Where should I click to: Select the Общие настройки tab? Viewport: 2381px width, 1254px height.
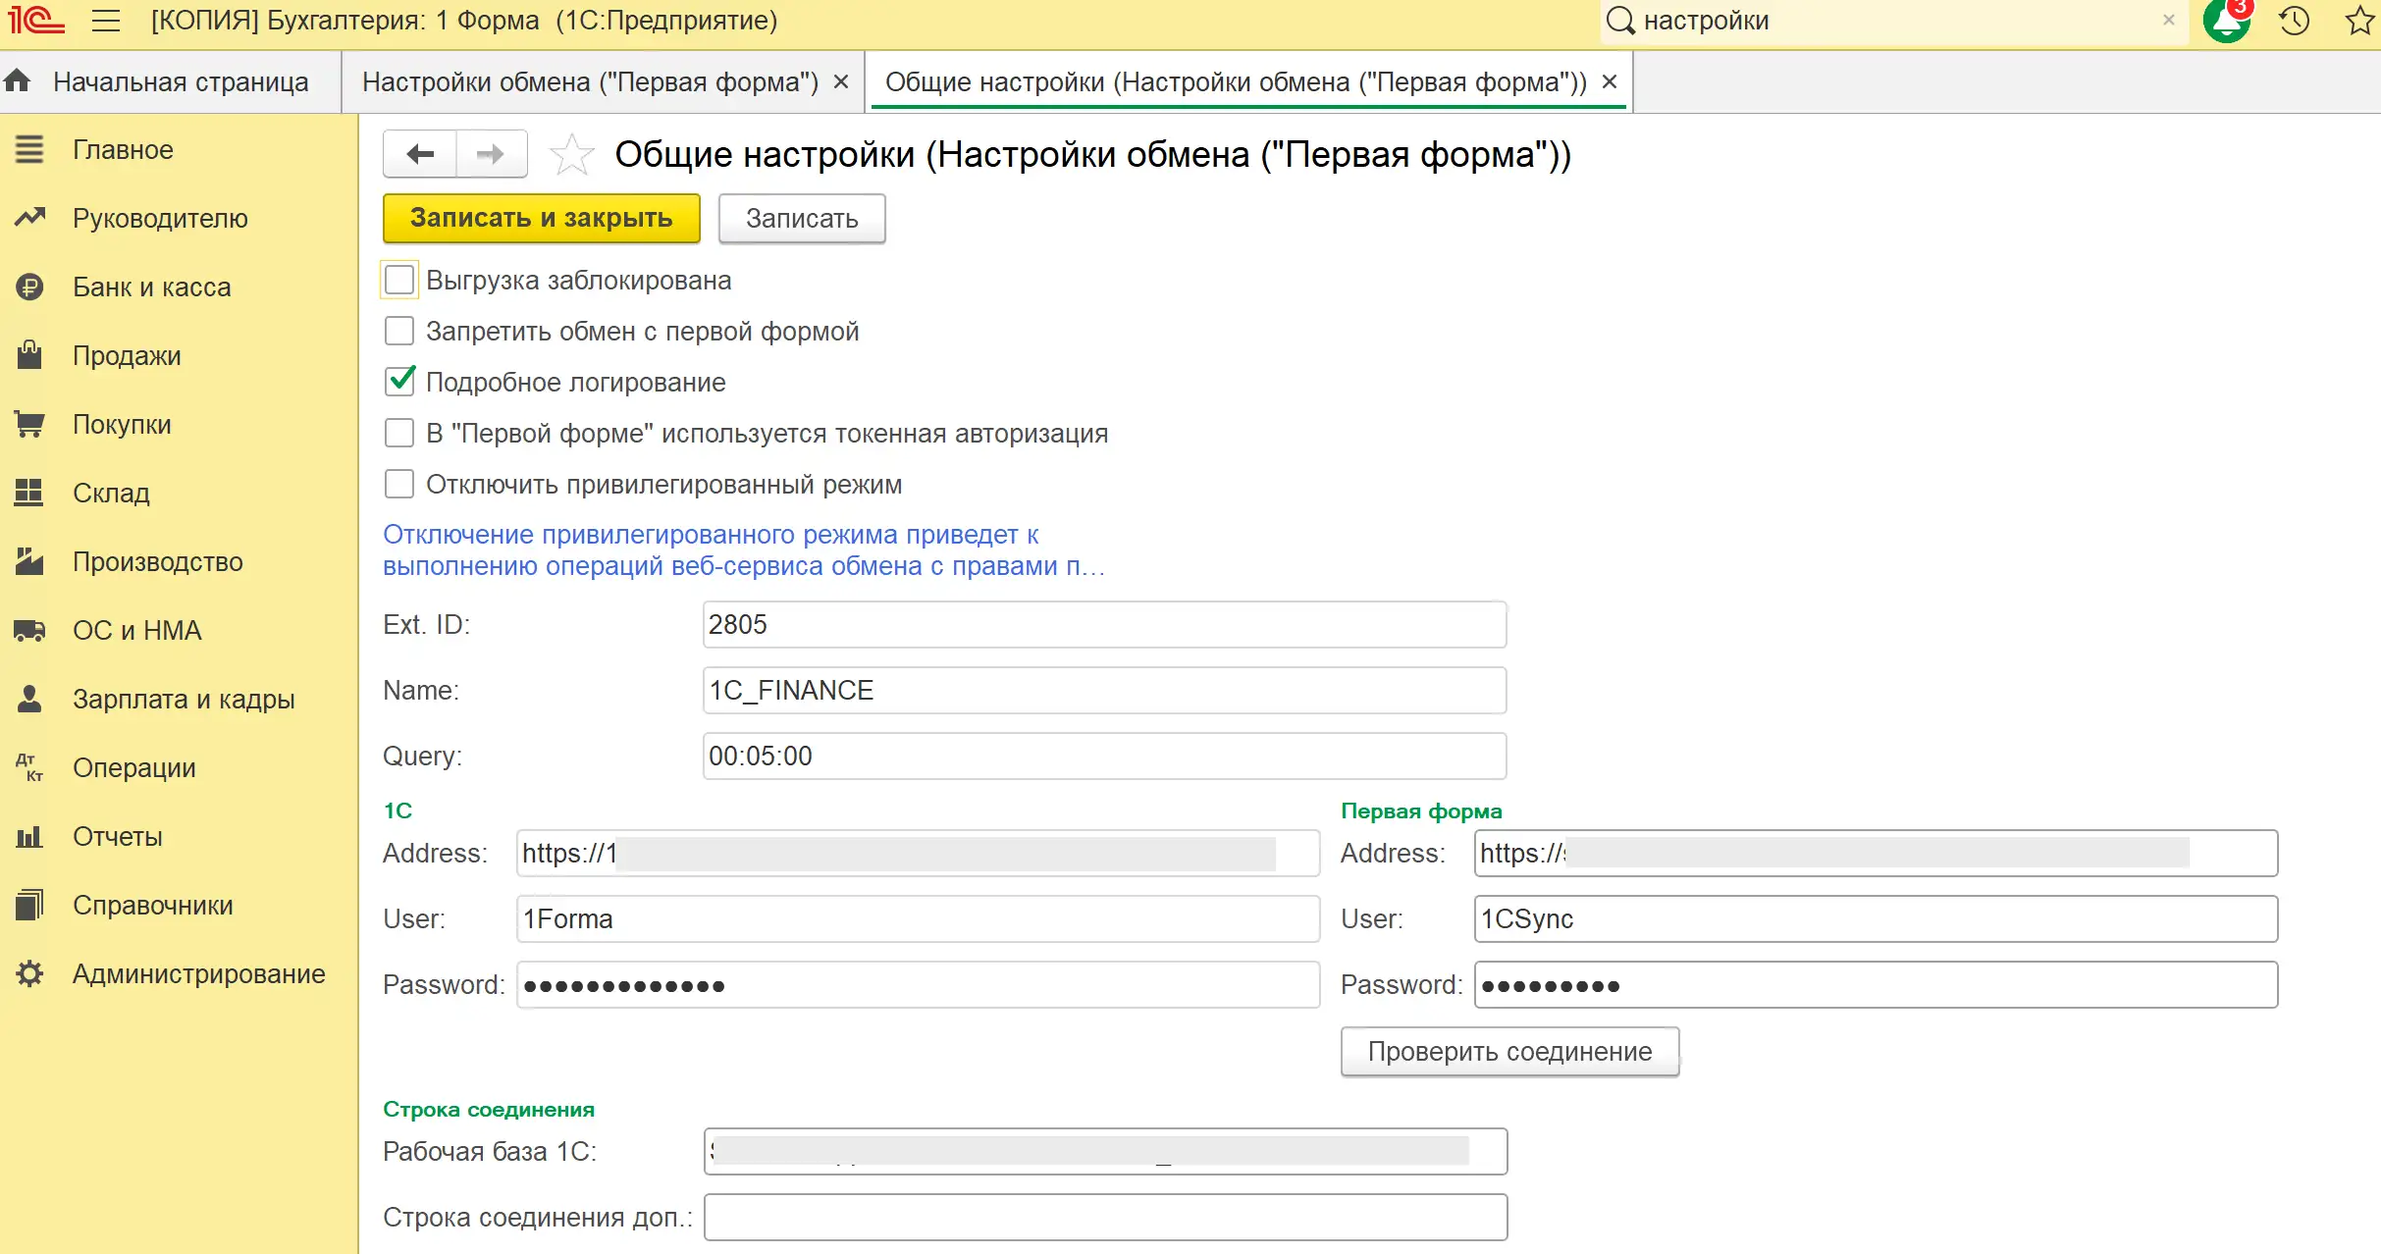click(x=1236, y=81)
